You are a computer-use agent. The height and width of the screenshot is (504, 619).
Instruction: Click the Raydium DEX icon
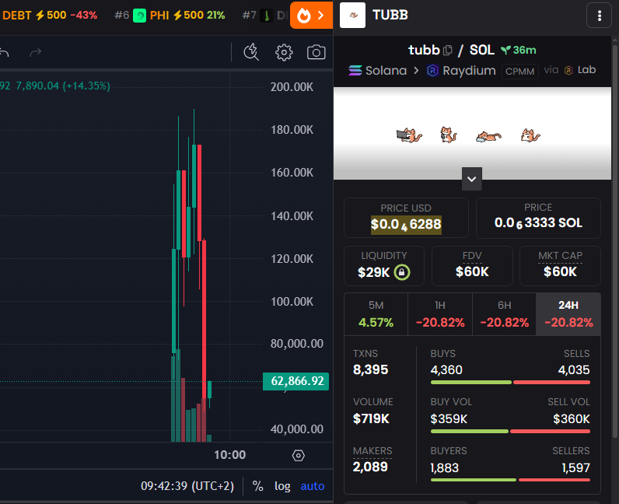(x=432, y=71)
